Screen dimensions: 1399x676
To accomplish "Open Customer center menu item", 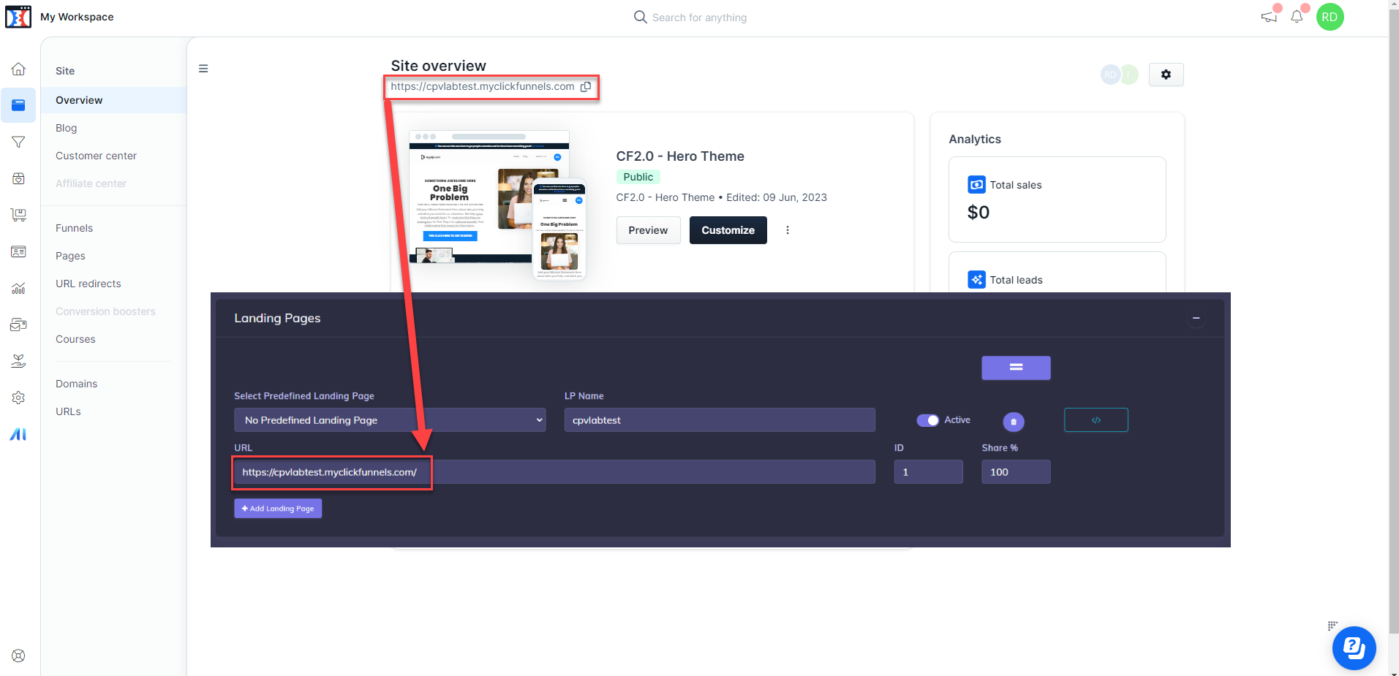I will click(96, 156).
